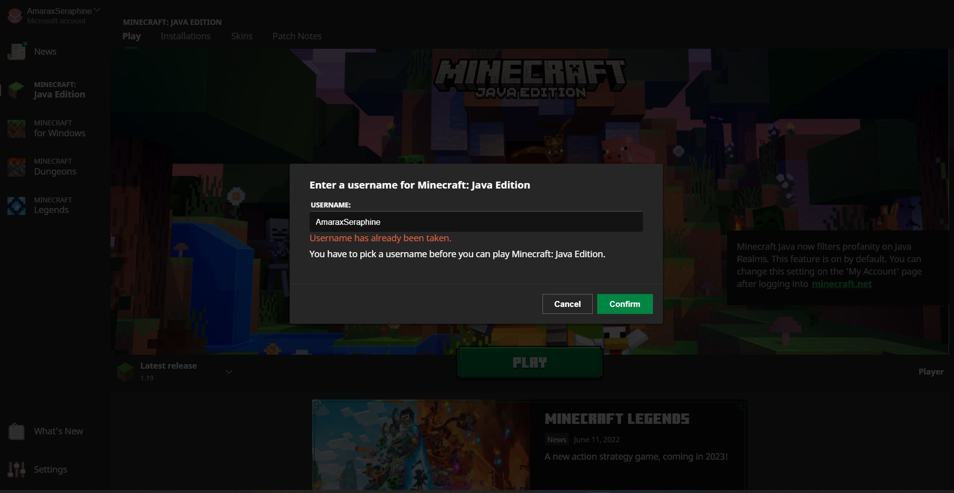Open the minecraft.net link
Screen dimensions: 954x493
click(x=842, y=284)
